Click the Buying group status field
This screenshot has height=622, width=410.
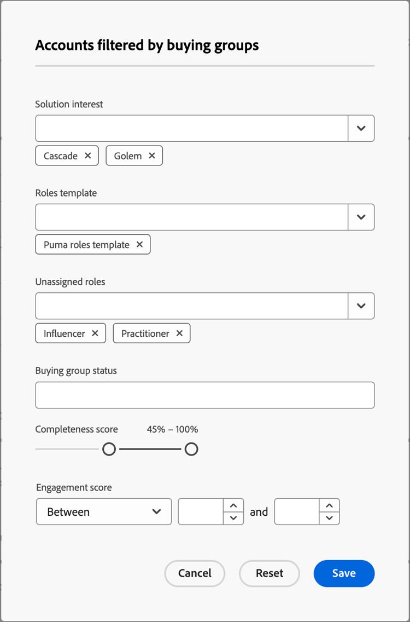point(205,395)
